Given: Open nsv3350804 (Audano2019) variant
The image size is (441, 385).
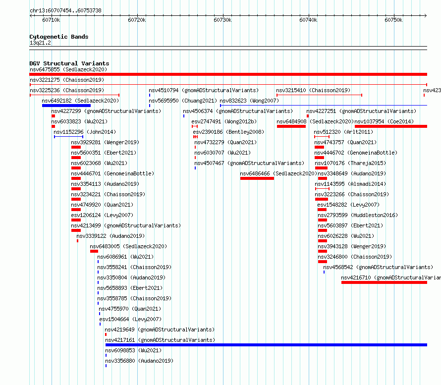Looking at the screenshot, I should pyautogui.click(x=131, y=277).
